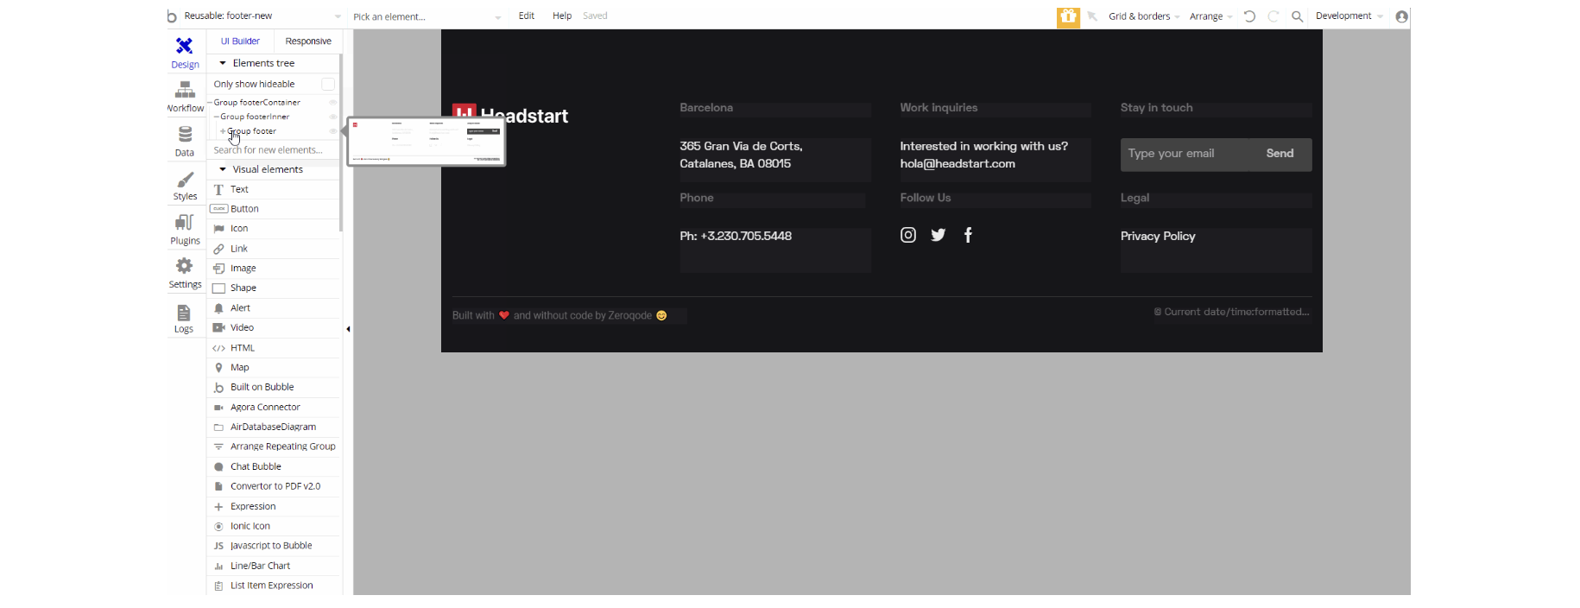1580x608 pixels.
Task: Expand the Group footer tree node
Action: [223, 131]
